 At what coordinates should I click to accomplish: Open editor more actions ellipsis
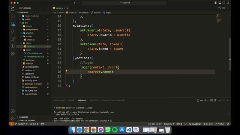click(x=228, y=8)
